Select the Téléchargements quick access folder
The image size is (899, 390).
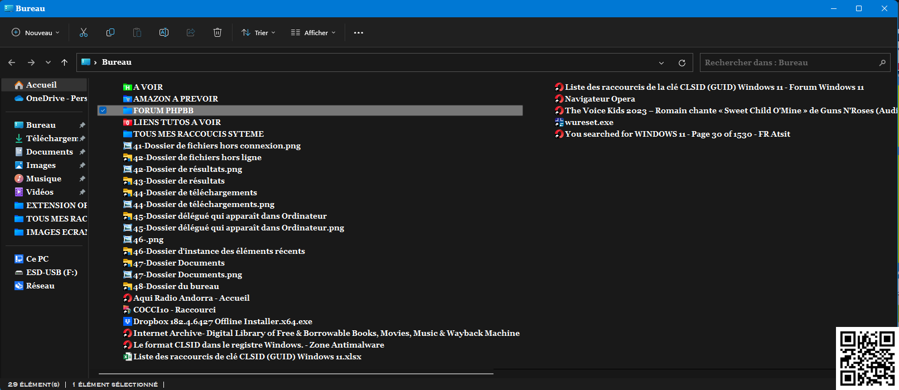(x=51, y=138)
